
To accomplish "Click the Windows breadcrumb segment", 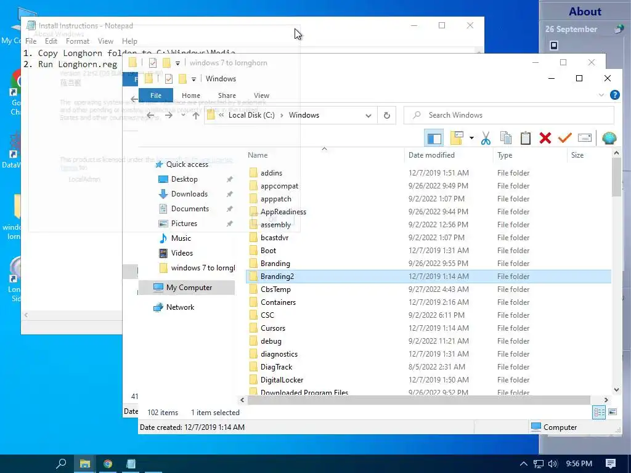I will pyautogui.click(x=304, y=115).
